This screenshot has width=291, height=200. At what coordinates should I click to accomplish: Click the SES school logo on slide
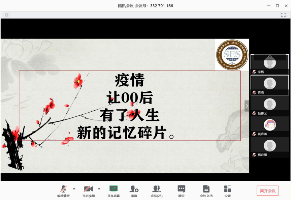tap(232, 55)
